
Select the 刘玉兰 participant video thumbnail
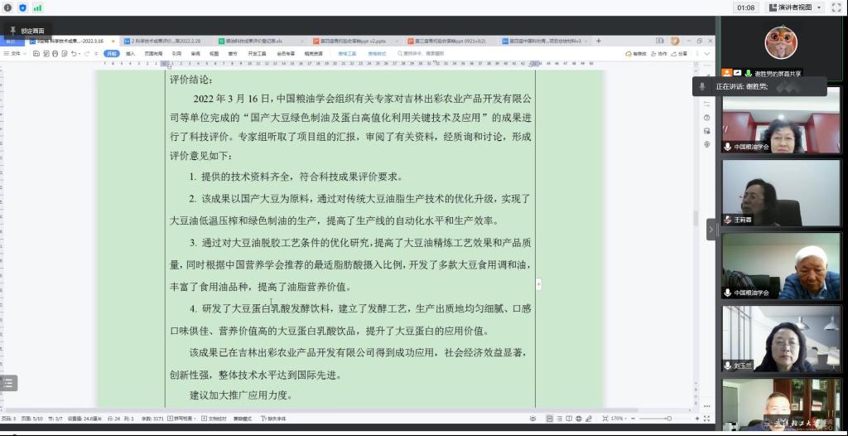click(782, 338)
